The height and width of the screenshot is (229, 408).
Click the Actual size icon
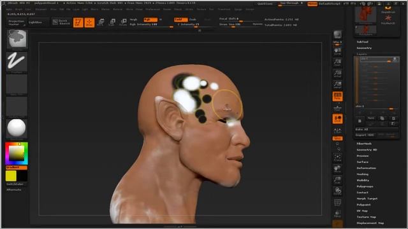(x=337, y=74)
